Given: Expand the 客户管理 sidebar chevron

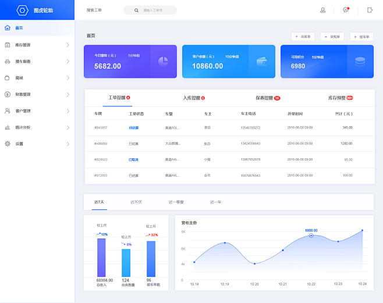Looking at the screenshot, I should [x=68, y=111].
